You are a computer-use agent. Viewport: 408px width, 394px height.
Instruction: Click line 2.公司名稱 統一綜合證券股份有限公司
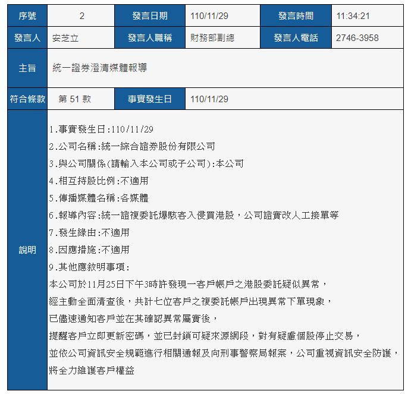[132, 146]
